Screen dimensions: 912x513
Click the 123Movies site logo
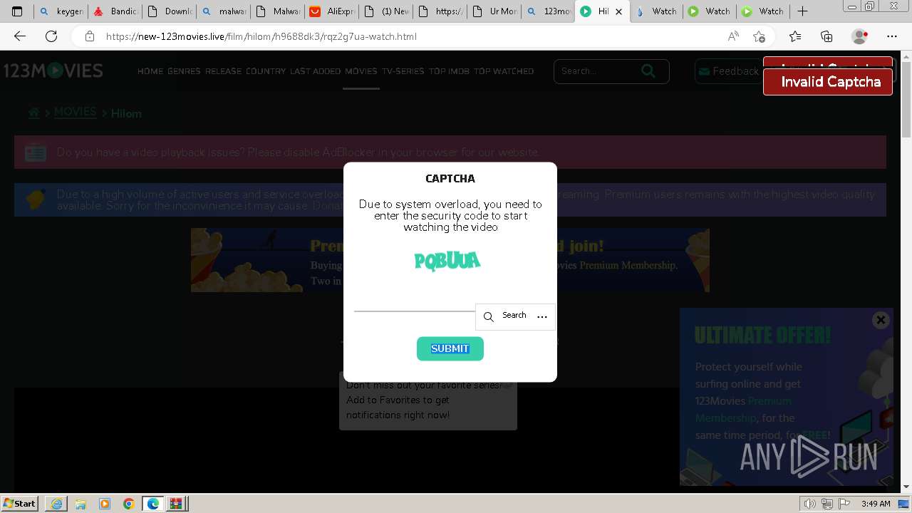point(53,71)
